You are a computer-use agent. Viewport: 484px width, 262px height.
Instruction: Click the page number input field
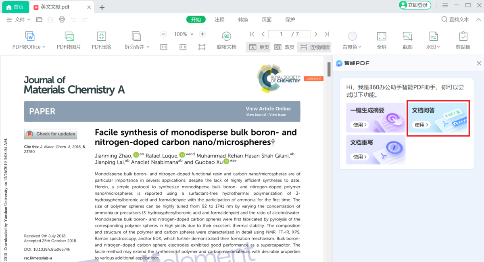pos(289,34)
